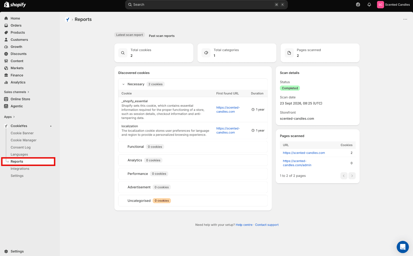Click the Discounts badge icon

(x=6, y=54)
